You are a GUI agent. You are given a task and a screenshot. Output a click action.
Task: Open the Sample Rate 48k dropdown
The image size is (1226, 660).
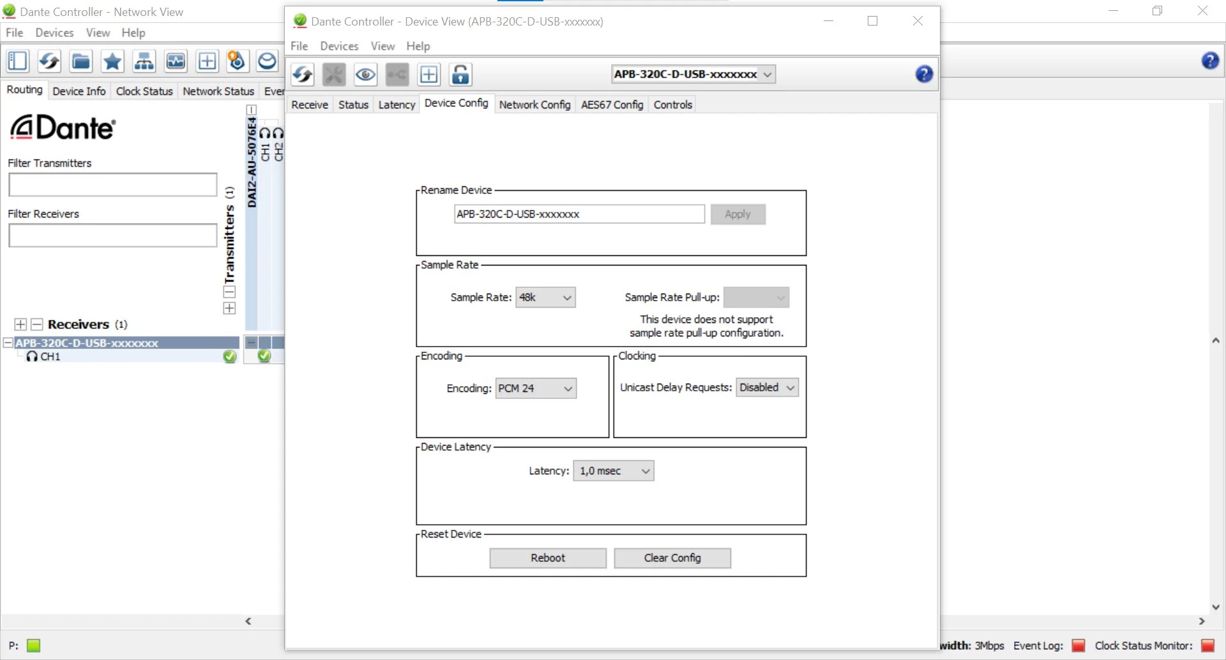545,297
